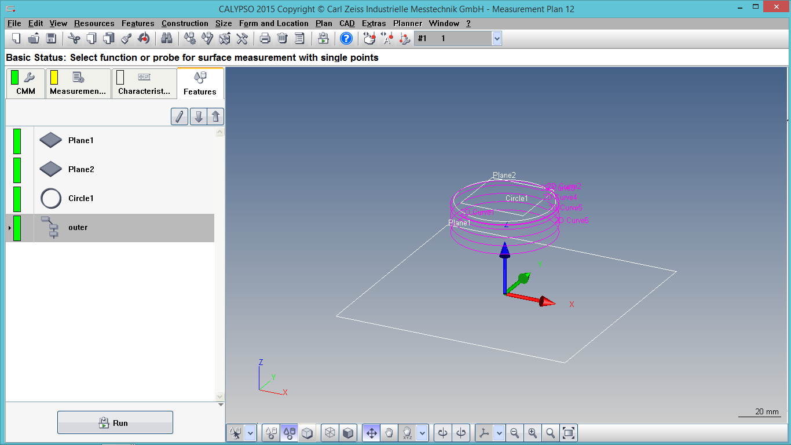Image resolution: width=791 pixels, height=445 pixels.
Task: Move the selected feature down the list
Action: pos(198,116)
